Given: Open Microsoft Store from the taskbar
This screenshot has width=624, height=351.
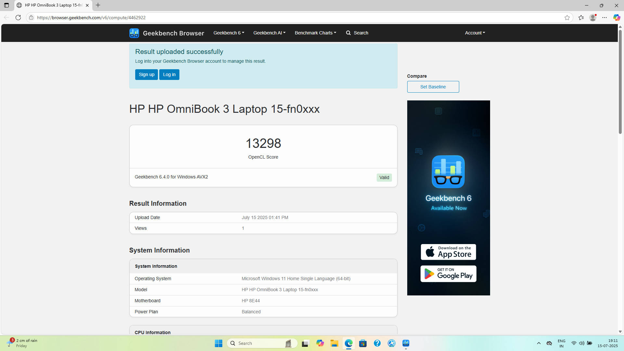Looking at the screenshot, I should pyautogui.click(x=363, y=343).
